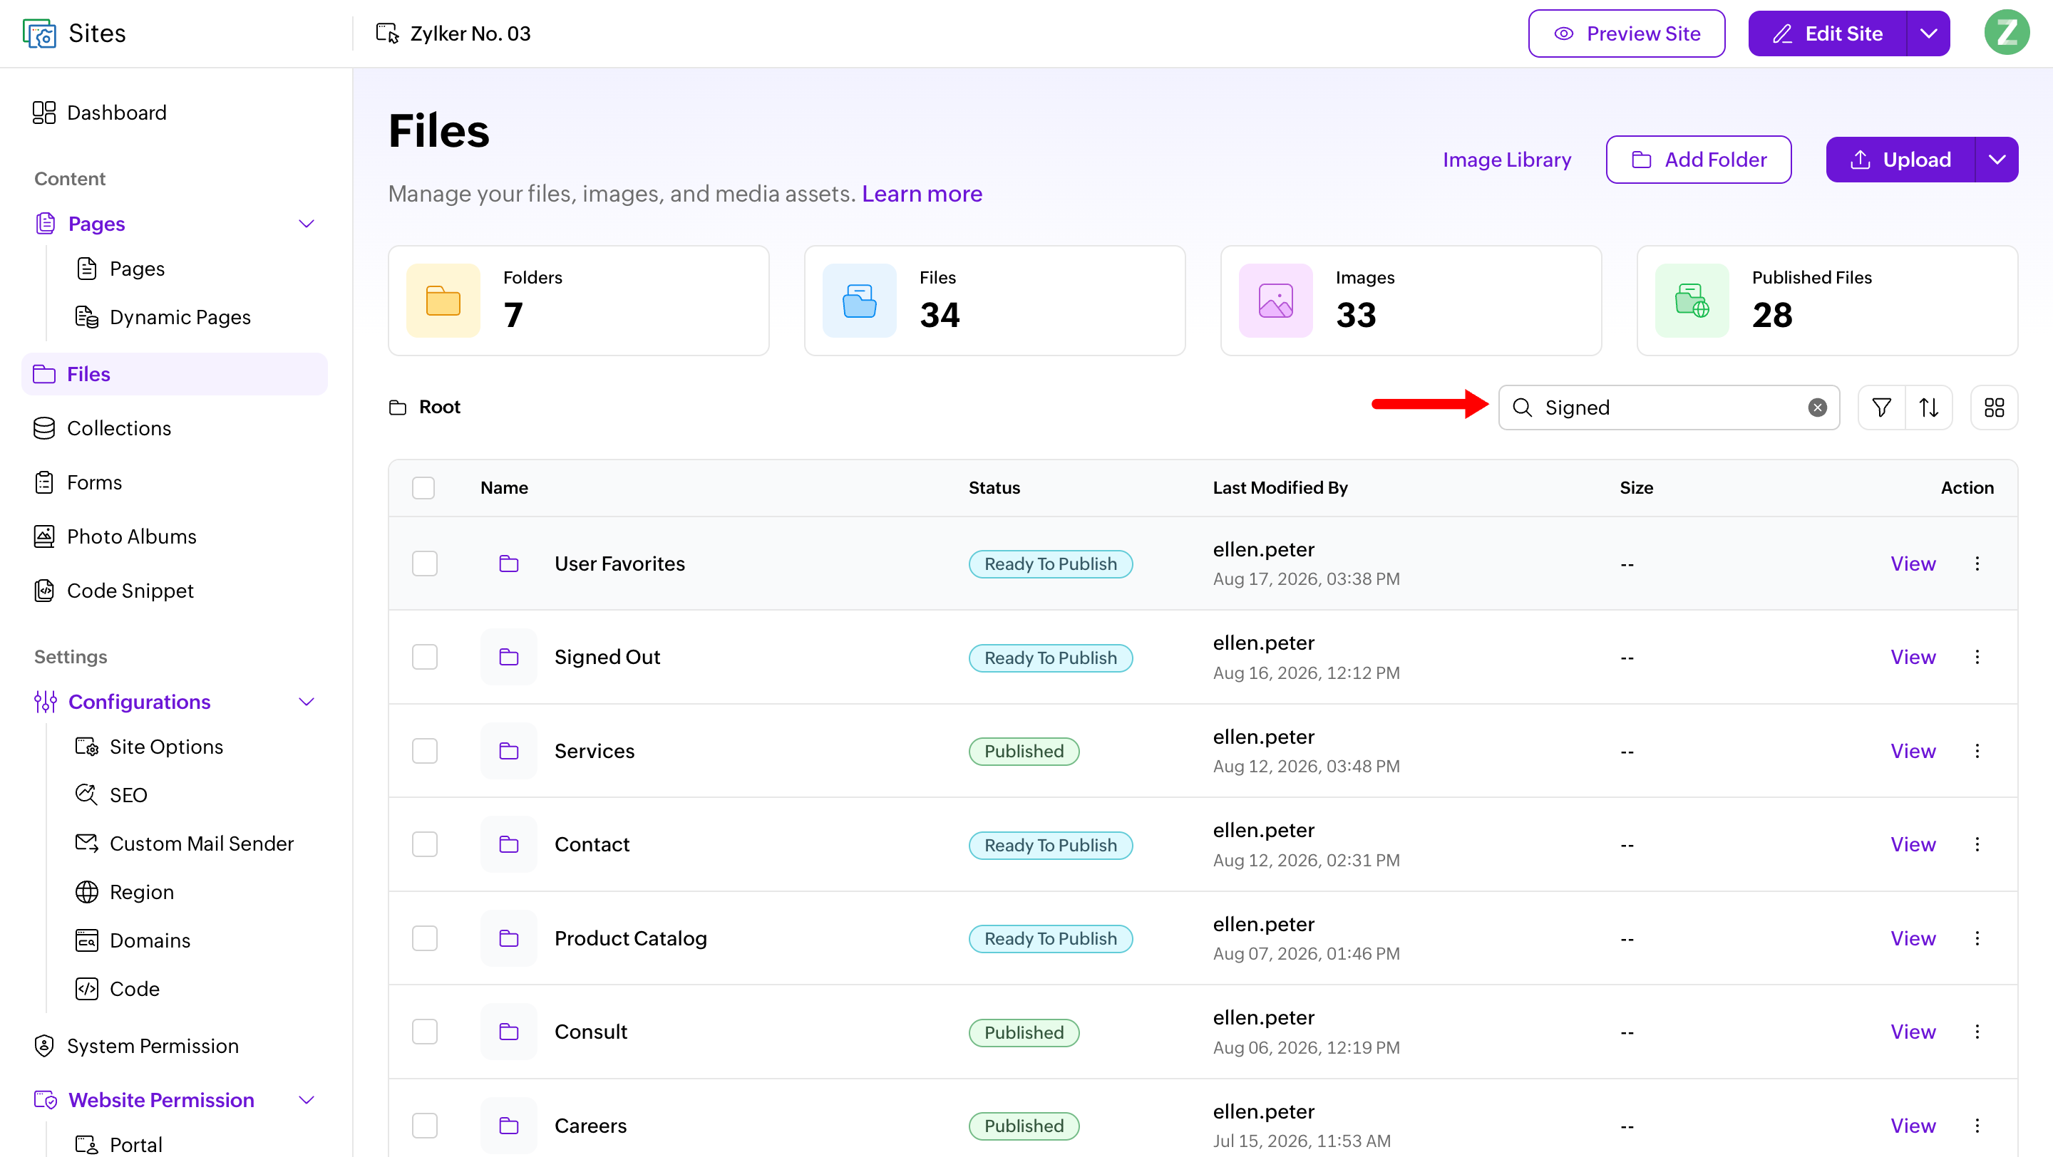Click the Signed Out folder icon
The width and height of the screenshot is (2053, 1157).
tap(508, 657)
